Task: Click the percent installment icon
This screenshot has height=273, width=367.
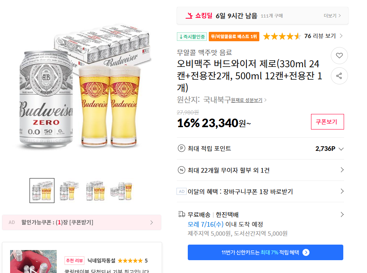Action: 181,170
